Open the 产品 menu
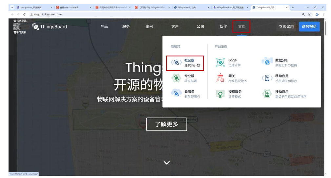The image size is (331, 178). 104,26
